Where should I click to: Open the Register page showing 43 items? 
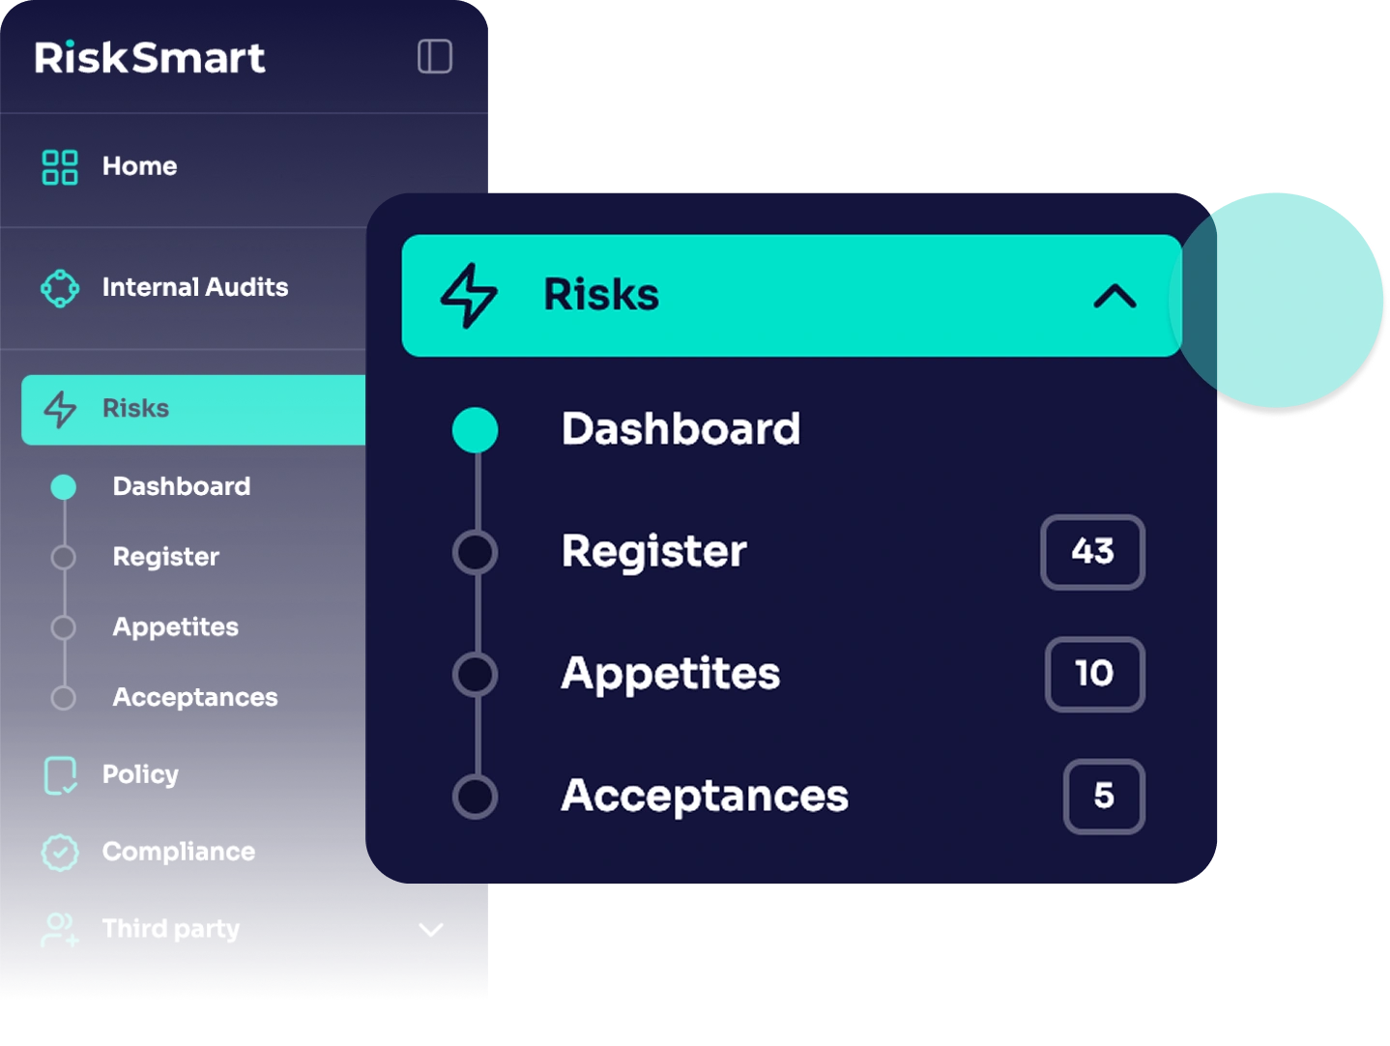[x=654, y=552]
